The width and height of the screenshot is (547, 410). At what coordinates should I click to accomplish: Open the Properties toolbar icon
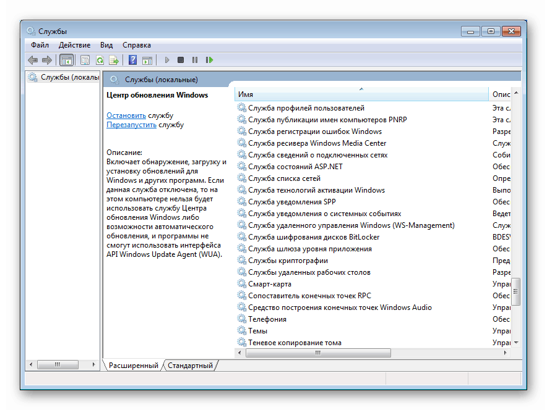point(85,61)
